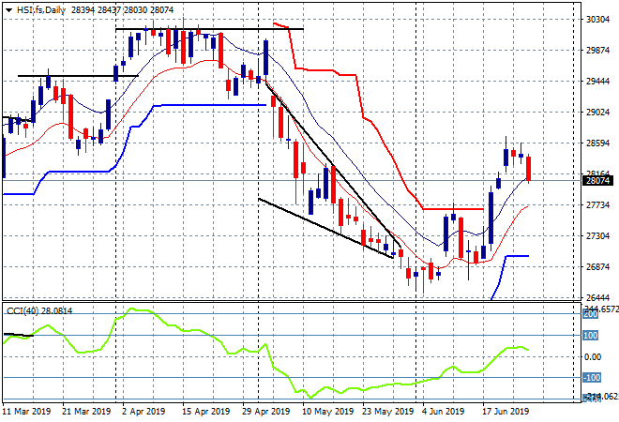Image resolution: width=619 pixels, height=422 pixels.
Task: Select the 17 Jun 2019 date label
Action: coord(506,412)
